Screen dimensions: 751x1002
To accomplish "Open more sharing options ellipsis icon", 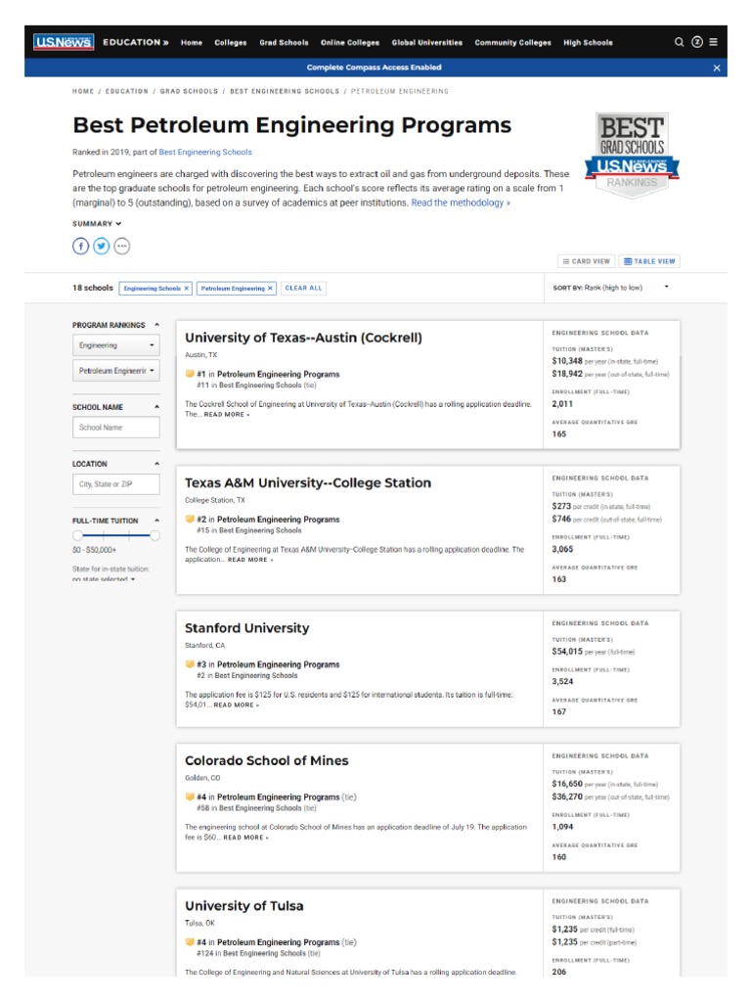I will (122, 246).
